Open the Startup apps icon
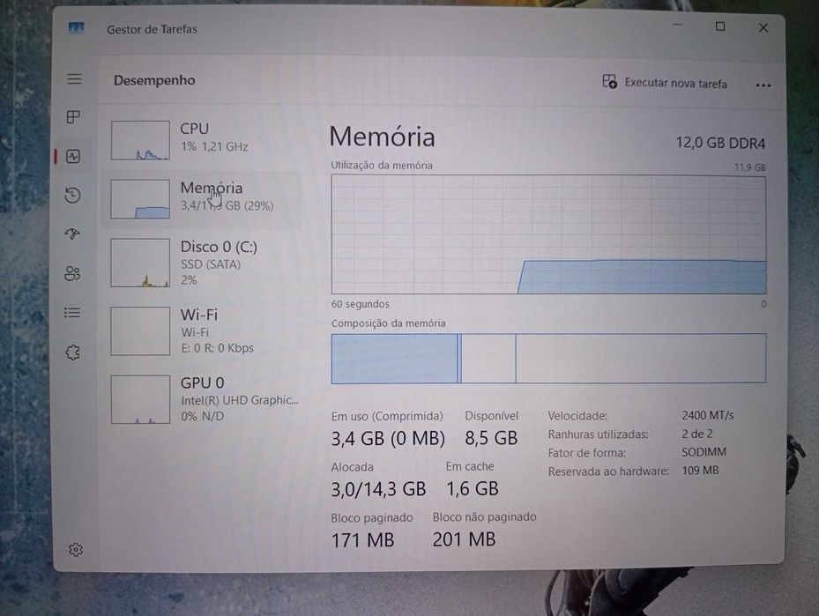Image resolution: width=819 pixels, height=616 pixels. 72,234
